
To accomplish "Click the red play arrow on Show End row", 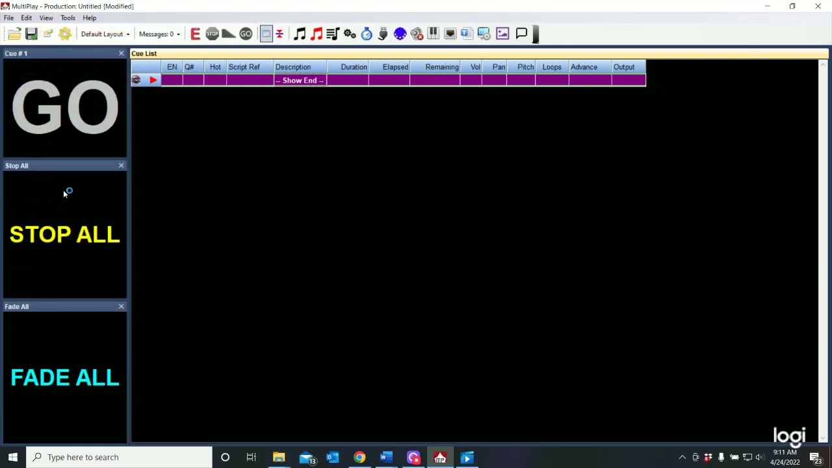I will (x=153, y=80).
